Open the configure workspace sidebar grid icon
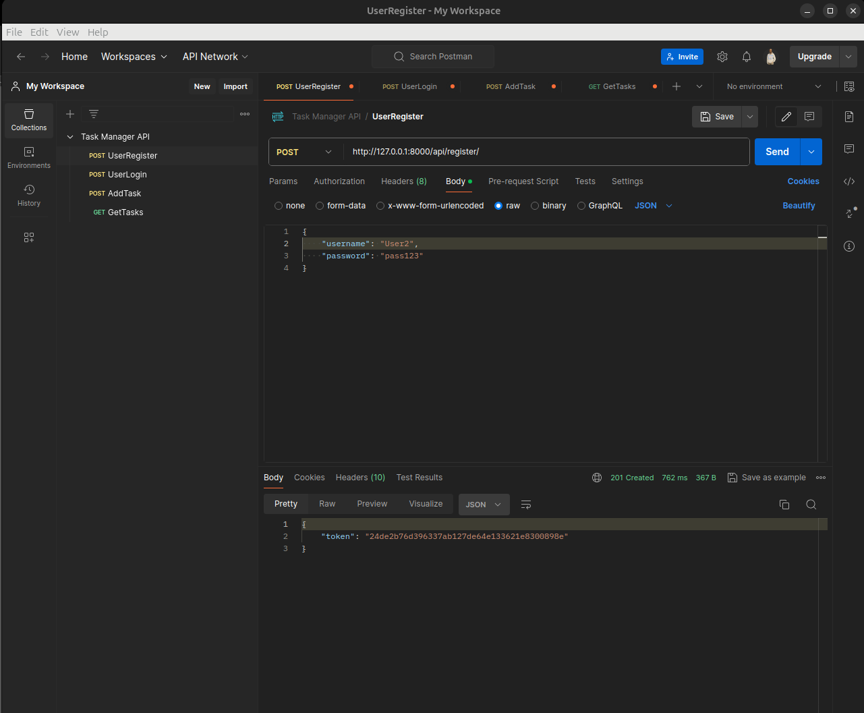Image resolution: width=864 pixels, height=713 pixels. click(29, 237)
